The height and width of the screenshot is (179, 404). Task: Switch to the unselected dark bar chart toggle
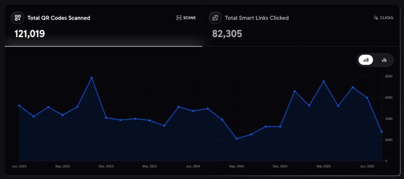[x=384, y=60]
